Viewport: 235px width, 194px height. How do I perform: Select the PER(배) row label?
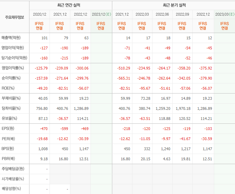(8, 139)
